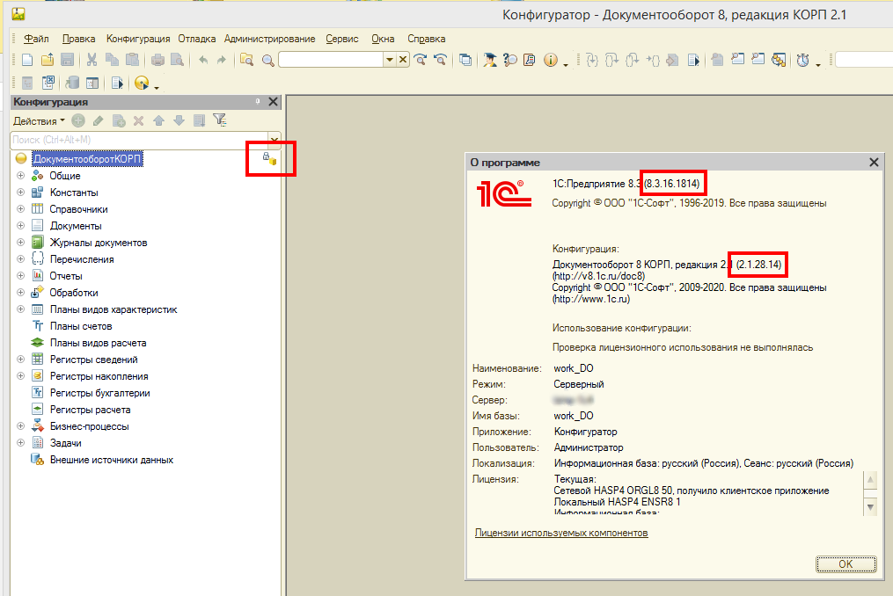Screen dimensions: 893x596
Task: Select the Планы счетов tree item
Action: pos(81,326)
